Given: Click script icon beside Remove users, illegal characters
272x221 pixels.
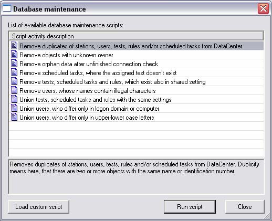Looking at the screenshot, I should click(14, 90).
